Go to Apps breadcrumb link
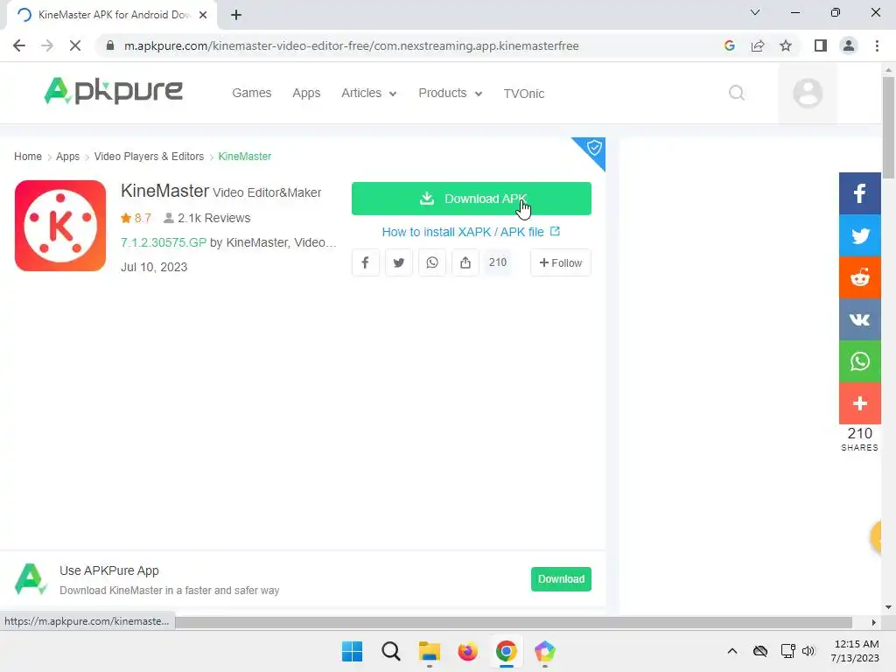The width and height of the screenshot is (896, 672). click(x=67, y=157)
